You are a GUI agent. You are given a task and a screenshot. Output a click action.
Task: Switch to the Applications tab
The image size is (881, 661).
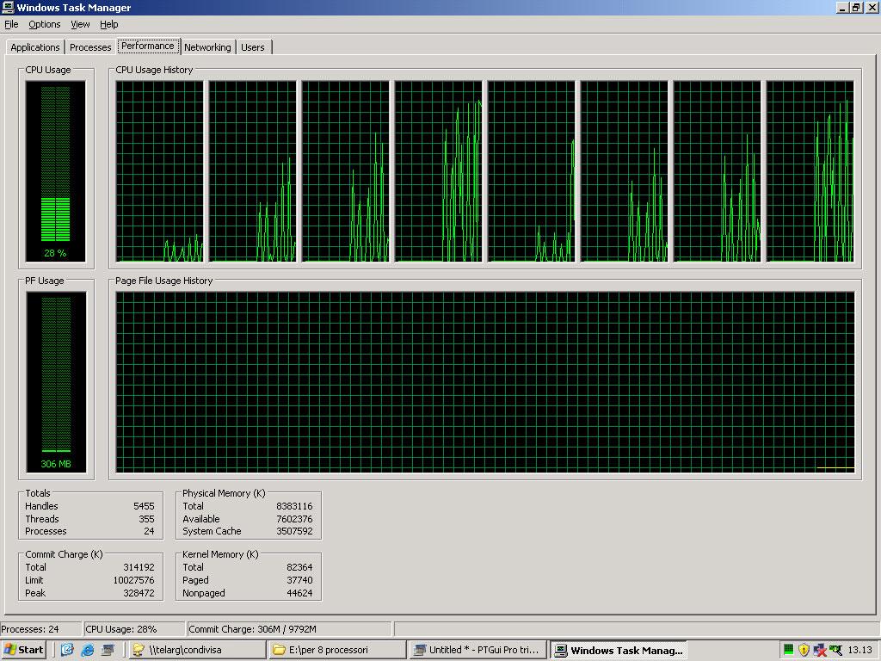click(x=34, y=47)
